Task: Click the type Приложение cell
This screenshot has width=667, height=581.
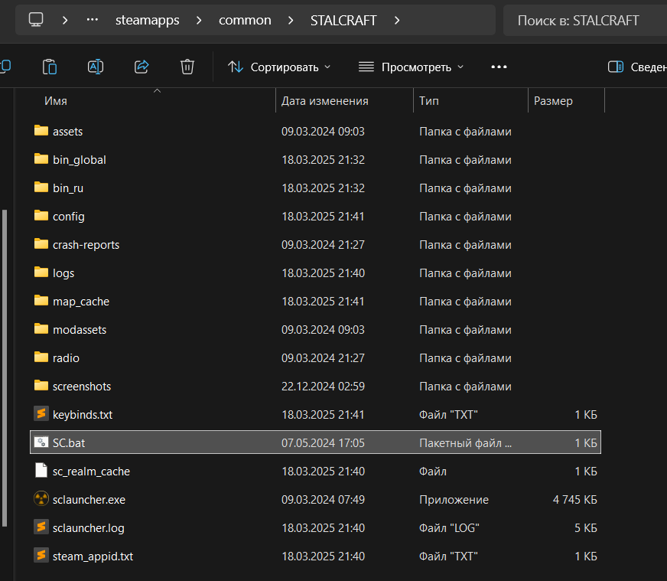Action: pos(454,500)
